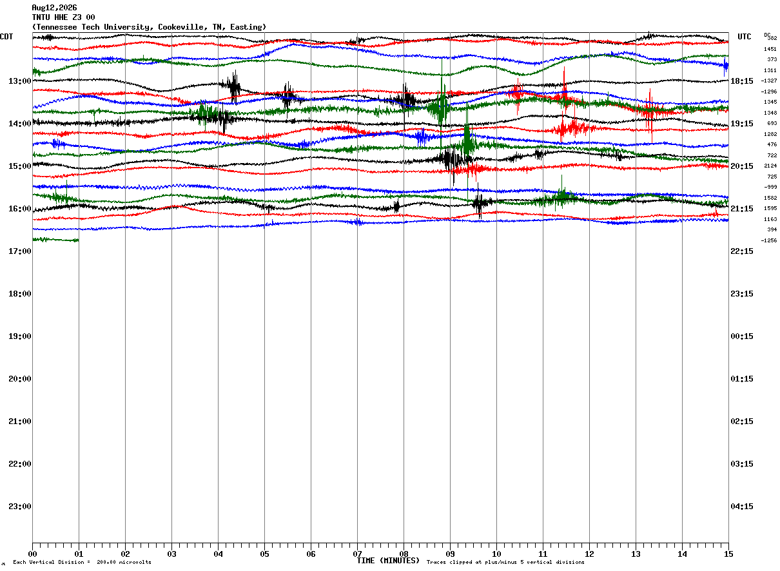
Task: Click the DC offset value 1582
Action: [x=770, y=198]
